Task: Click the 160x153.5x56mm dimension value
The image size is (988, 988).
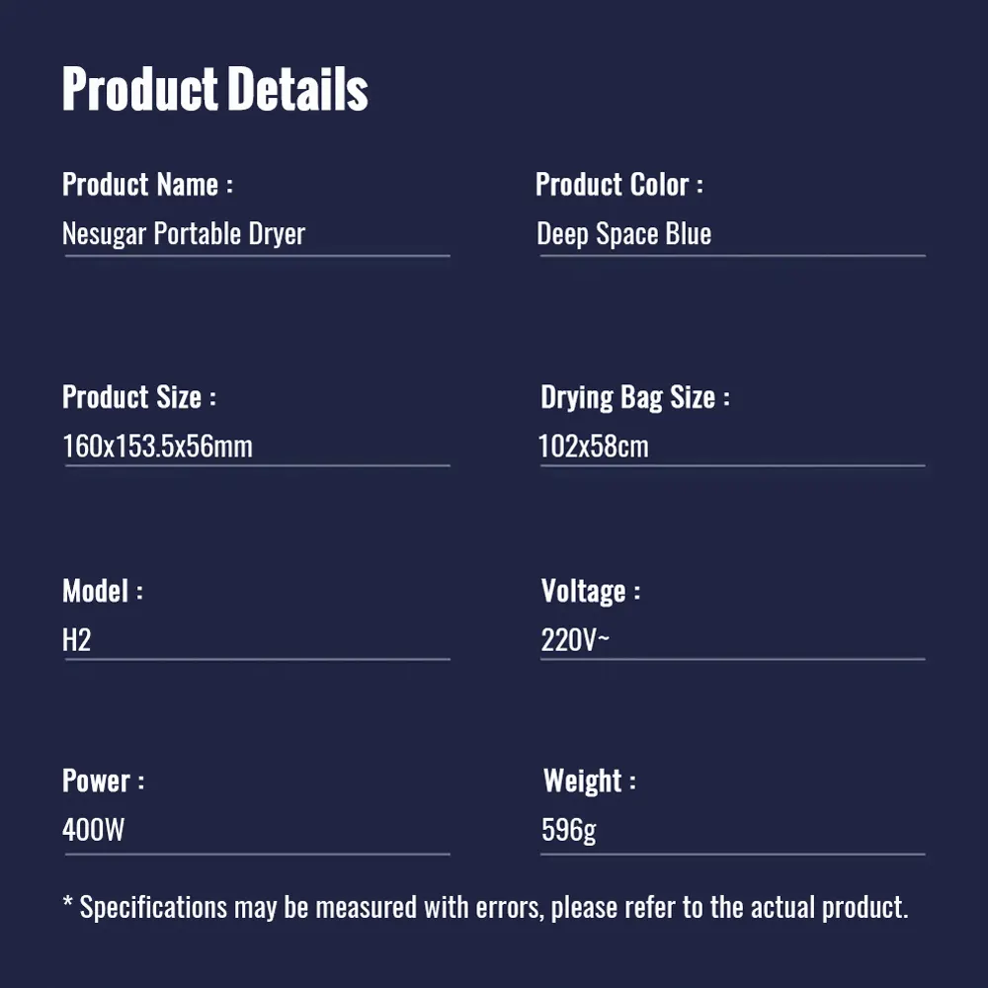Action: pyautogui.click(x=157, y=447)
